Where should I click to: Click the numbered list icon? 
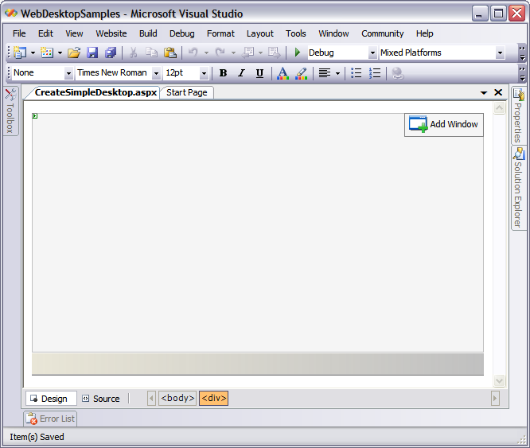point(375,73)
